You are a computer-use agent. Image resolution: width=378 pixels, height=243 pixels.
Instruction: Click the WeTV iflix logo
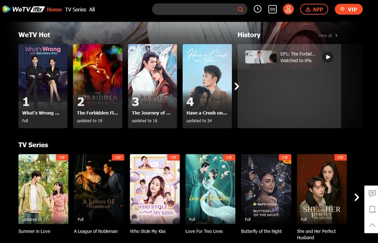pyautogui.click(x=23, y=9)
